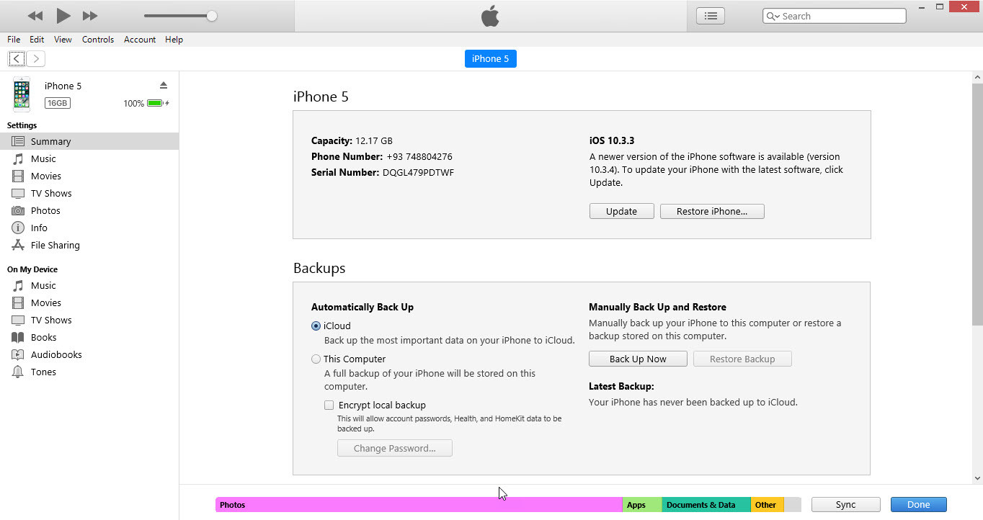Image resolution: width=983 pixels, height=520 pixels.
Task: Click the File Sharing icon
Action: click(x=18, y=245)
